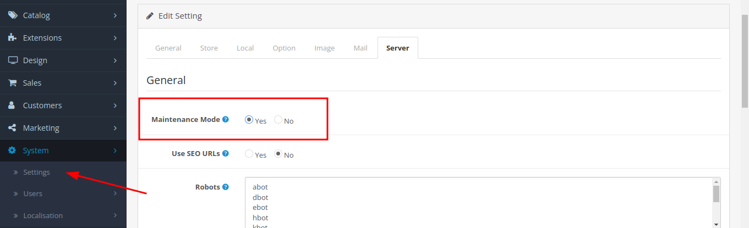Click the Use SEO URLs help icon
The height and width of the screenshot is (228, 749).
(x=226, y=153)
